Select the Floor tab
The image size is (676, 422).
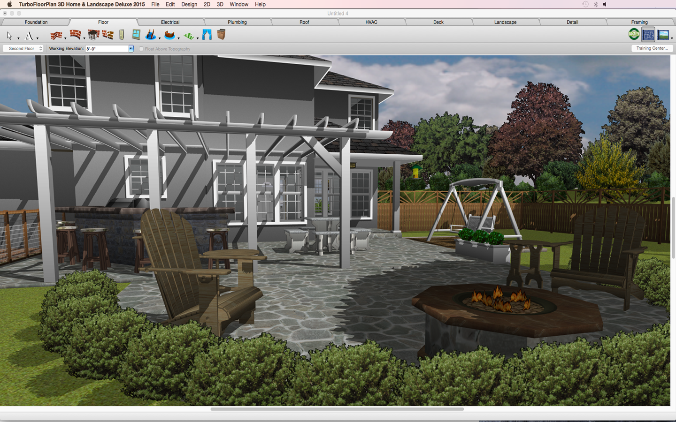[x=103, y=22]
